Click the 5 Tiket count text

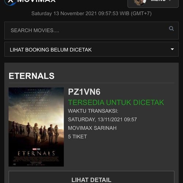[x=77, y=137]
